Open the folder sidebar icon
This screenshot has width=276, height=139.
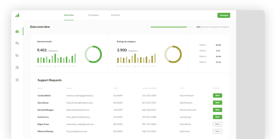(17, 55)
